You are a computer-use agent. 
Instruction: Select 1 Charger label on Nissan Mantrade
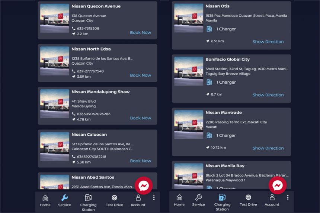226,136
